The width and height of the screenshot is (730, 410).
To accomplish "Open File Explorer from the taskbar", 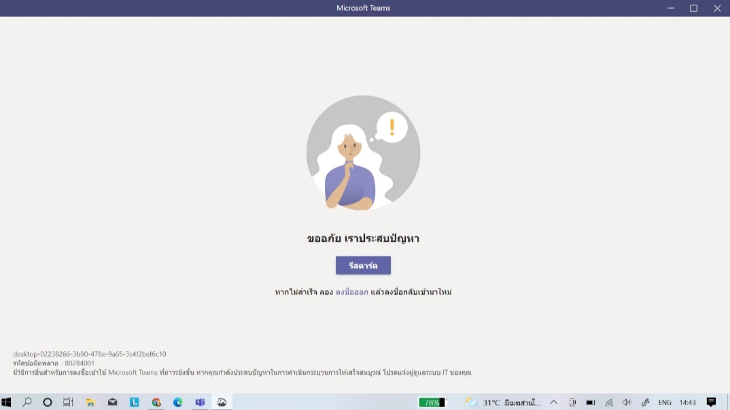I will (x=90, y=402).
